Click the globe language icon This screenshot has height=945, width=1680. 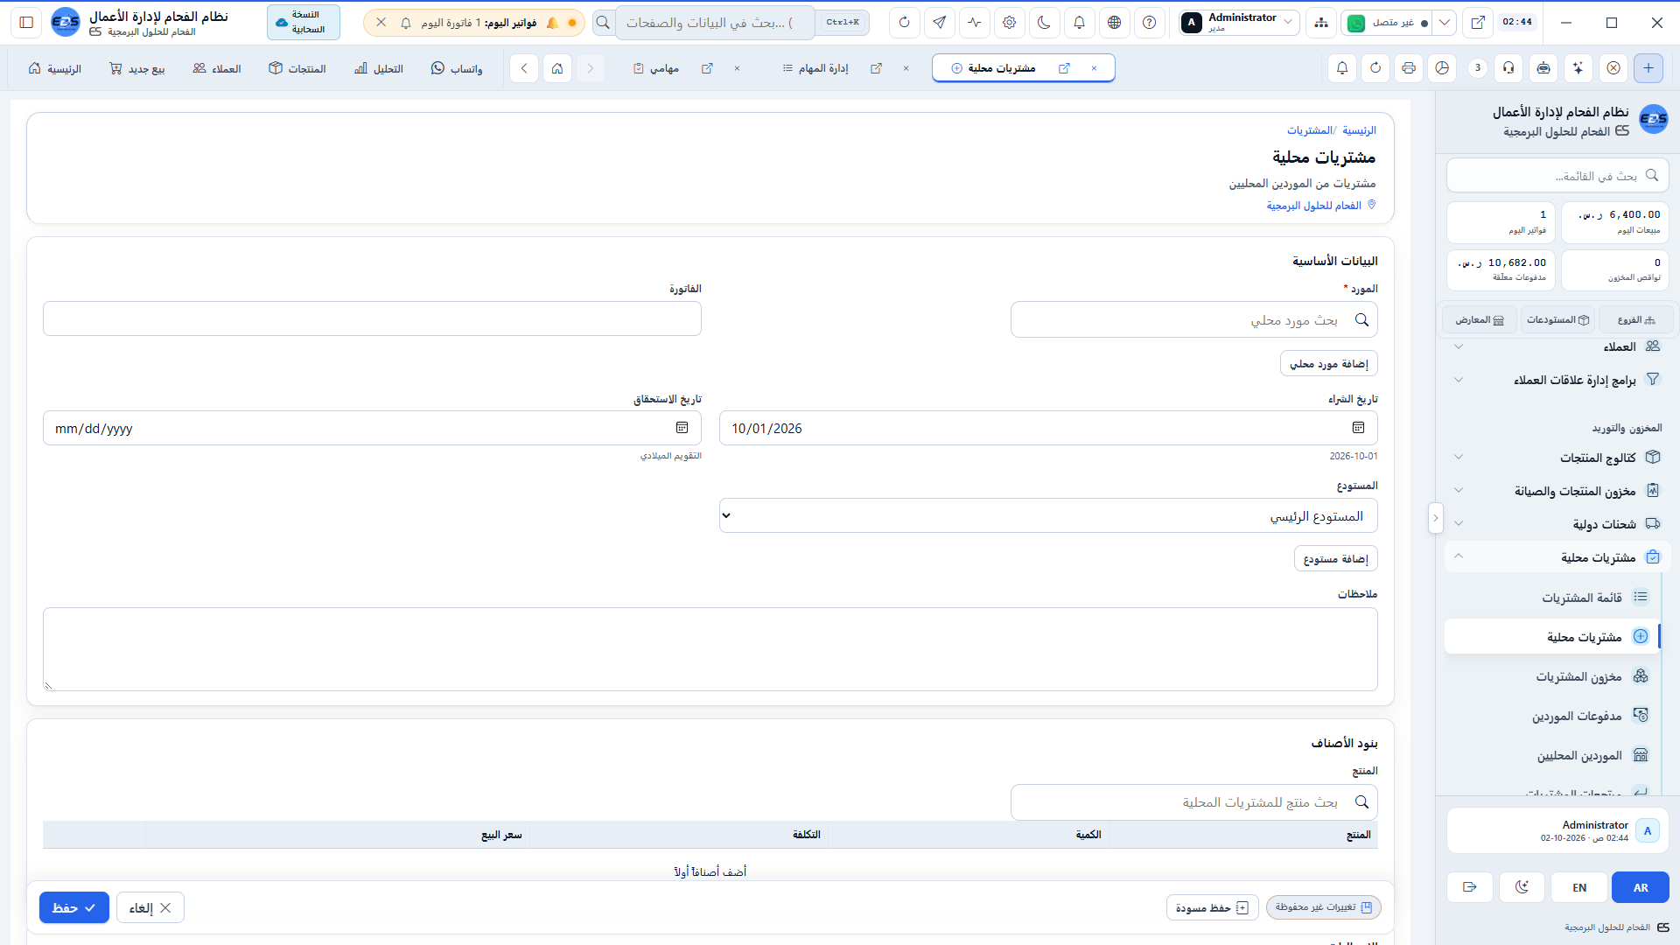pyautogui.click(x=1114, y=23)
